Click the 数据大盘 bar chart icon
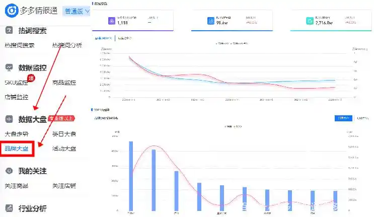The image size is (374, 217). point(9,119)
